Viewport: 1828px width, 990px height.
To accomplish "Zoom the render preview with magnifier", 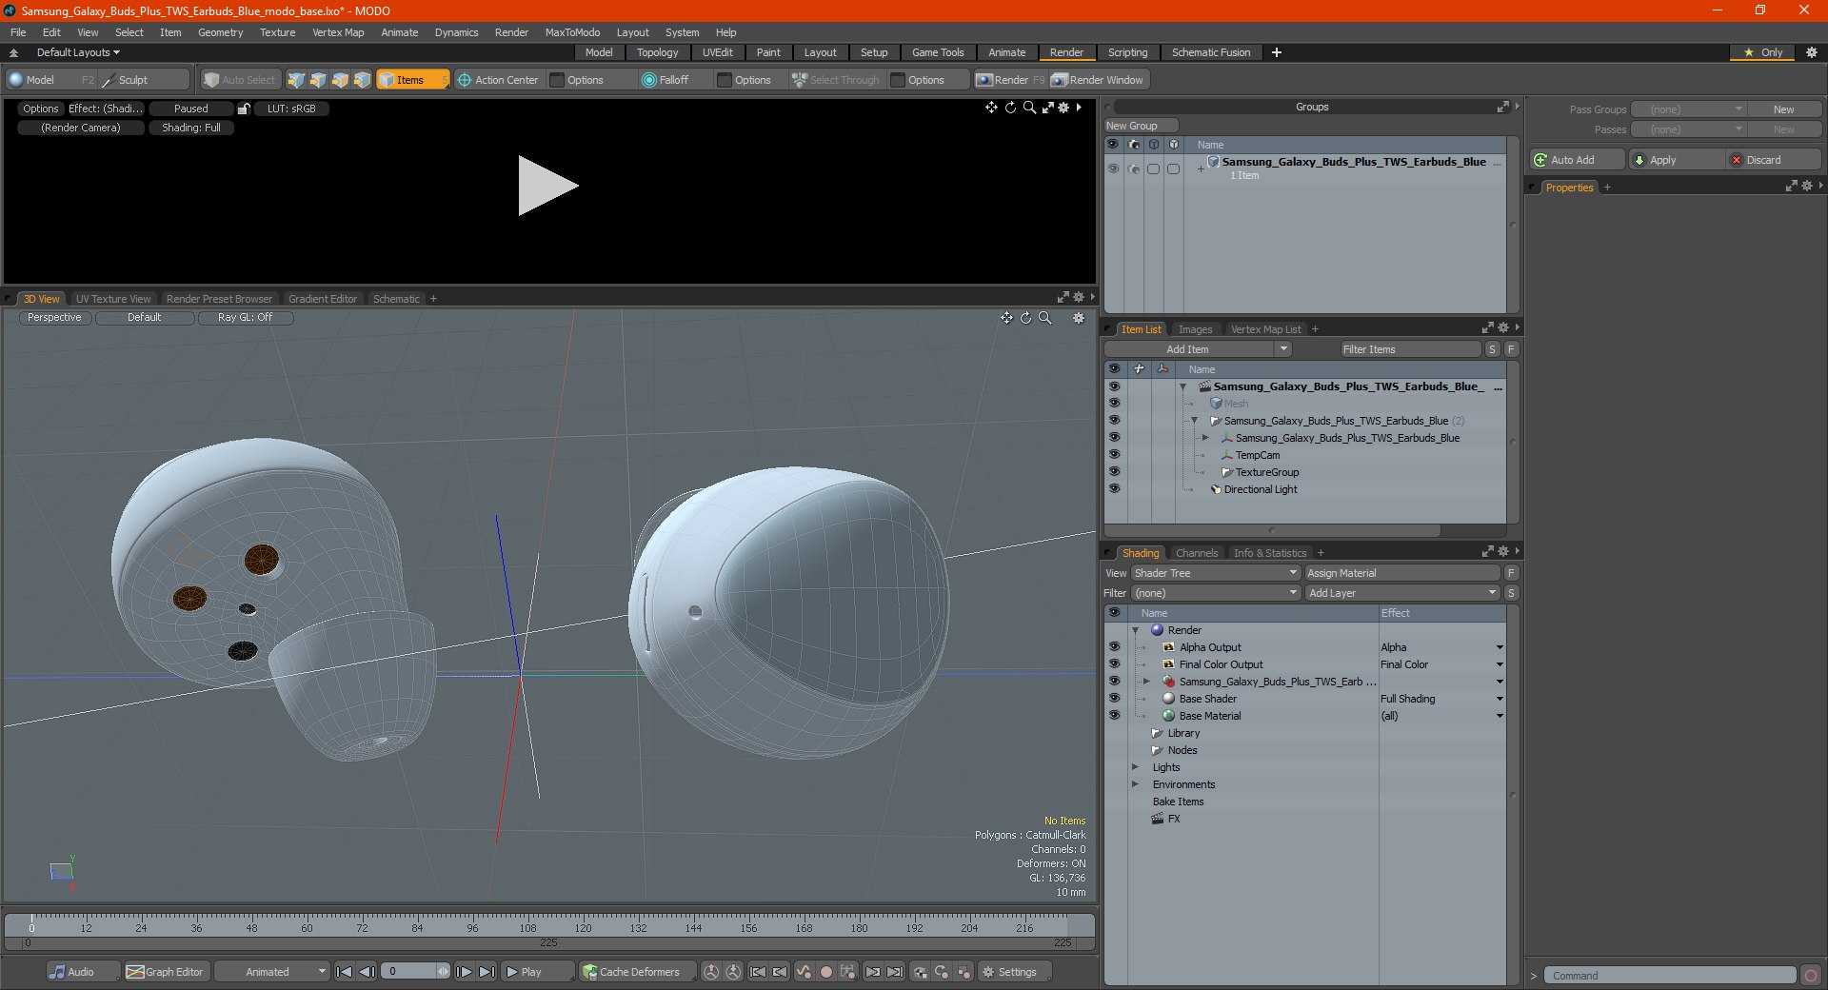I will pos(1029,108).
